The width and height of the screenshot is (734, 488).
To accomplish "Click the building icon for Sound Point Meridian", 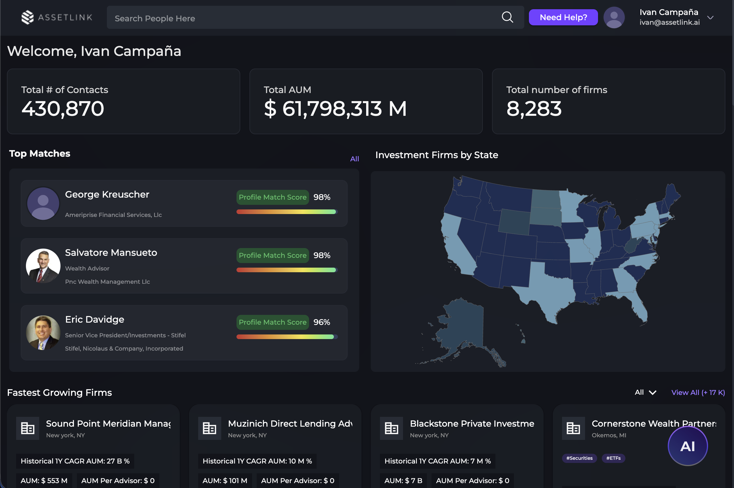I will pos(27,428).
